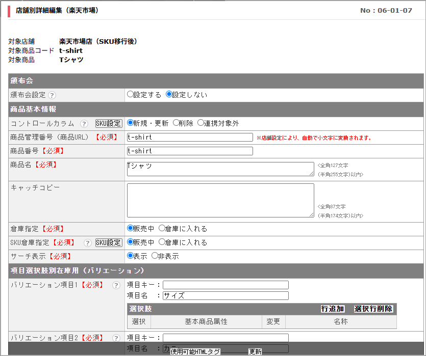
Task: Click the 選択行削除 button
Action: coord(373,309)
